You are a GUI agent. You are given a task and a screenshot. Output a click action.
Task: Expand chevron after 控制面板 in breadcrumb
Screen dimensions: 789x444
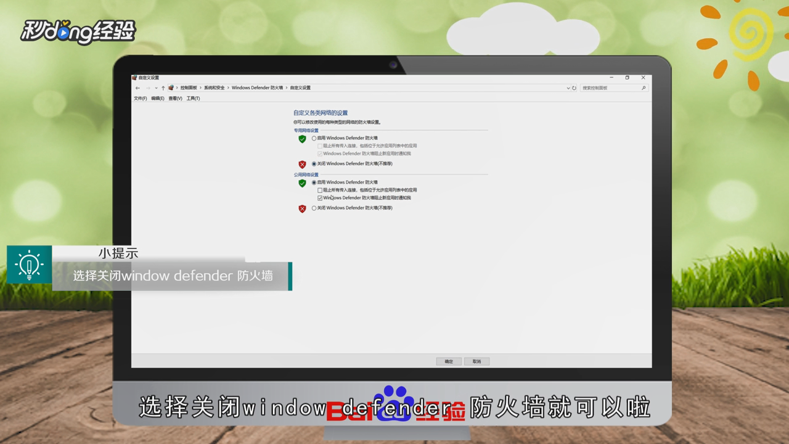(x=201, y=88)
